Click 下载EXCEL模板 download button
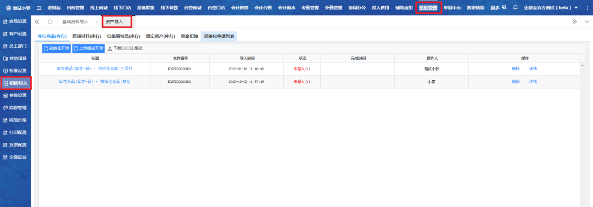Image resolution: width=593 pixels, height=207 pixels. [125, 48]
